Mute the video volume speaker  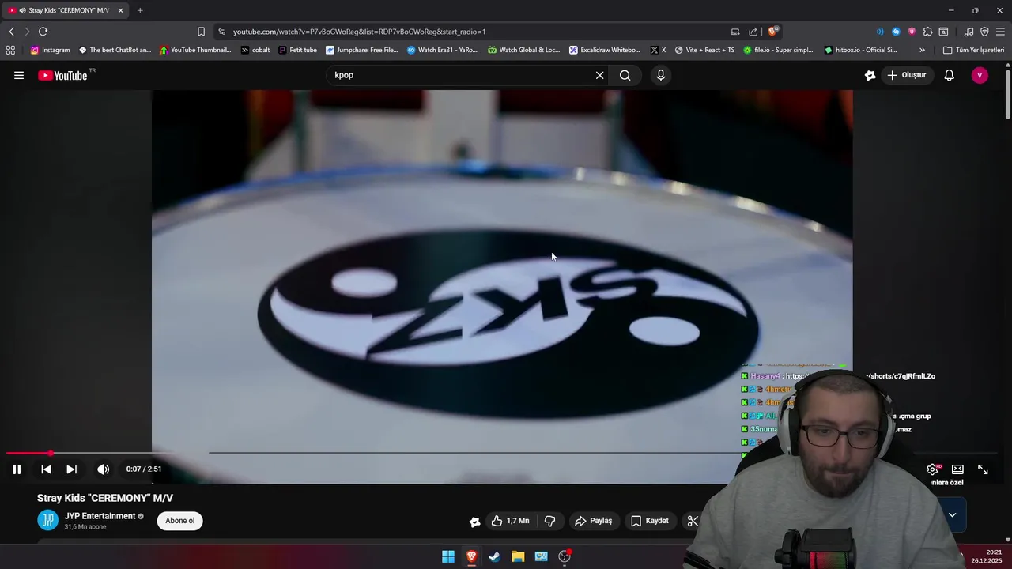[103, 469]
